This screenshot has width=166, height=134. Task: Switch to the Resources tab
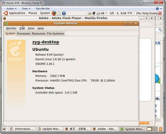click(x=38, y=33)
